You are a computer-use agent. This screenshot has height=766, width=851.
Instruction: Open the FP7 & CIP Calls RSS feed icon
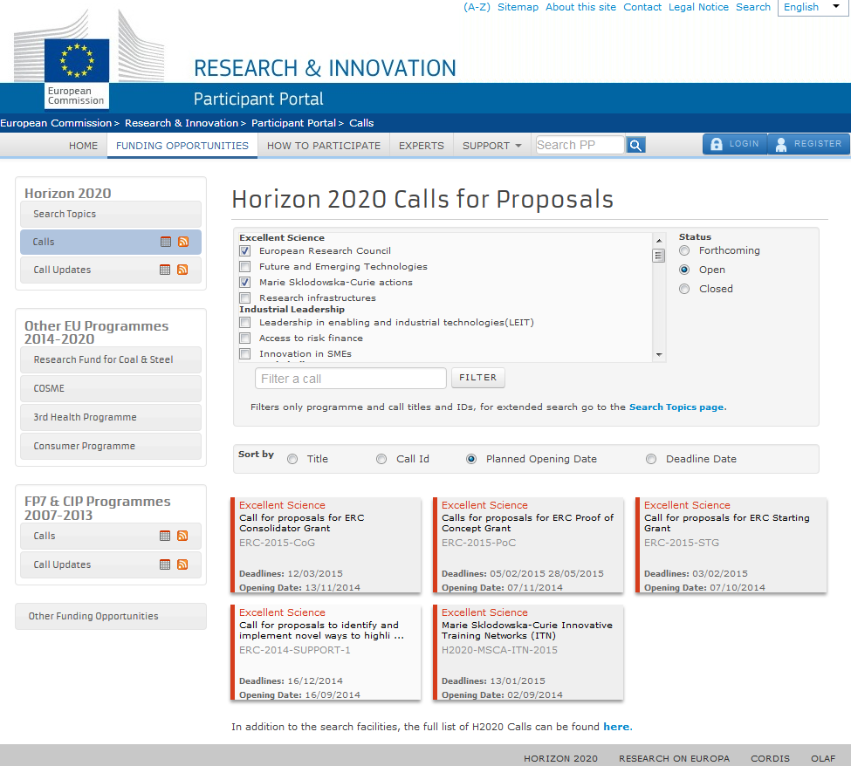[183, 536]
